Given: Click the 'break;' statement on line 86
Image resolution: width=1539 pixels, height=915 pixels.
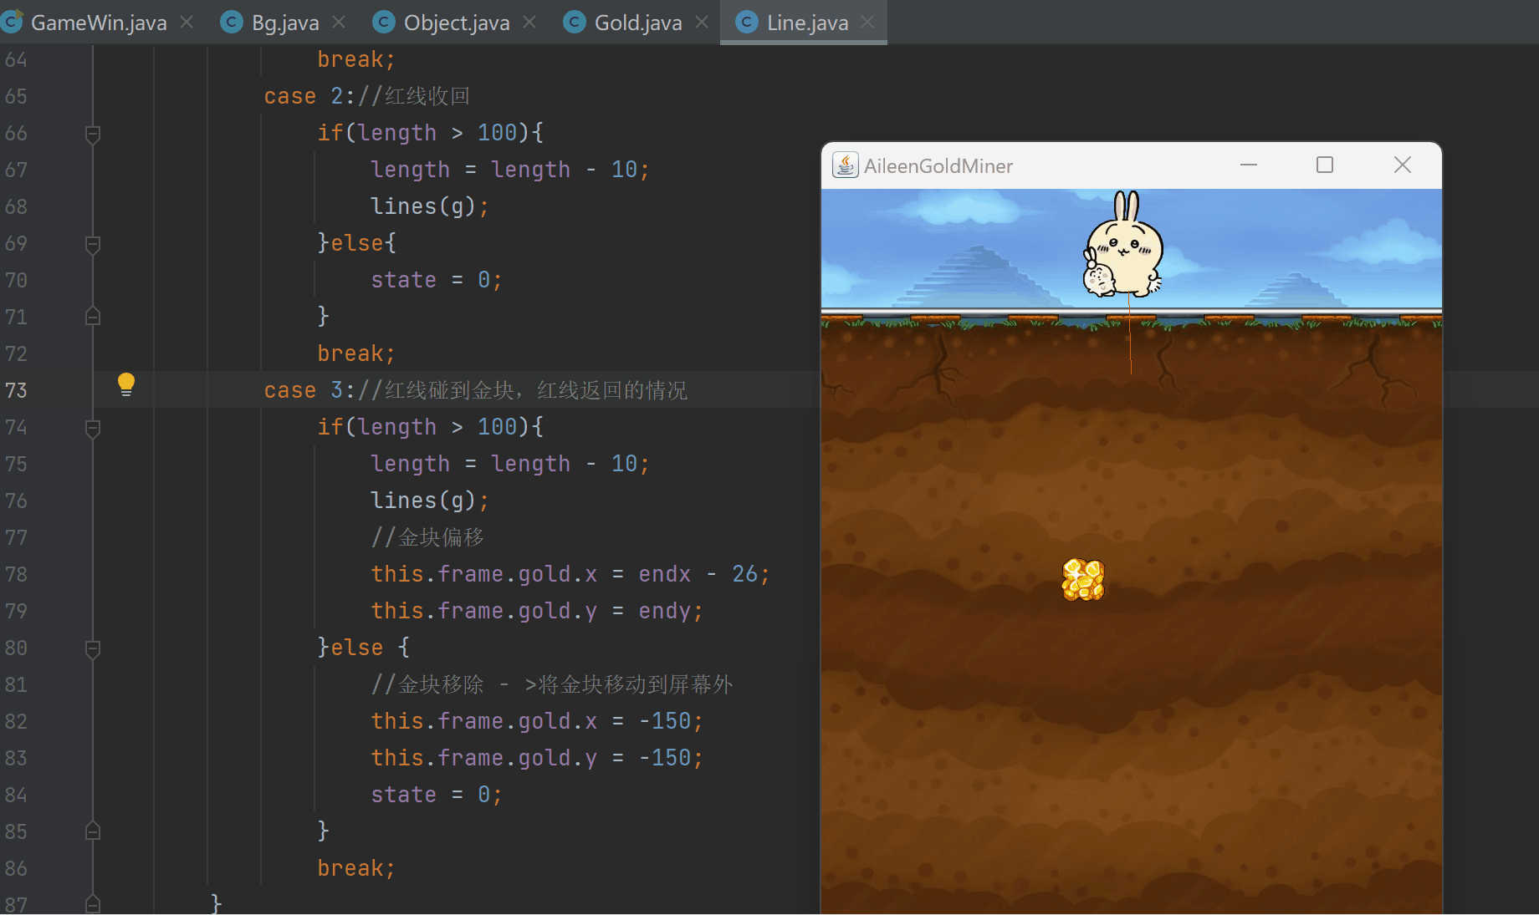Looking at the screenshot, I should [356, 868].
